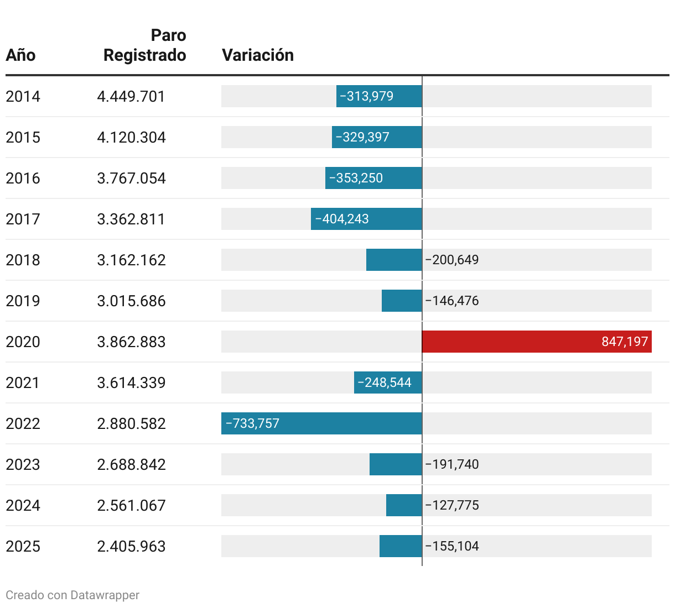This screenshot has height=608, width=675.
Task: Click the −191,740 label in the 2023 row
Action: pyautogui.click(x=452, y=464)
